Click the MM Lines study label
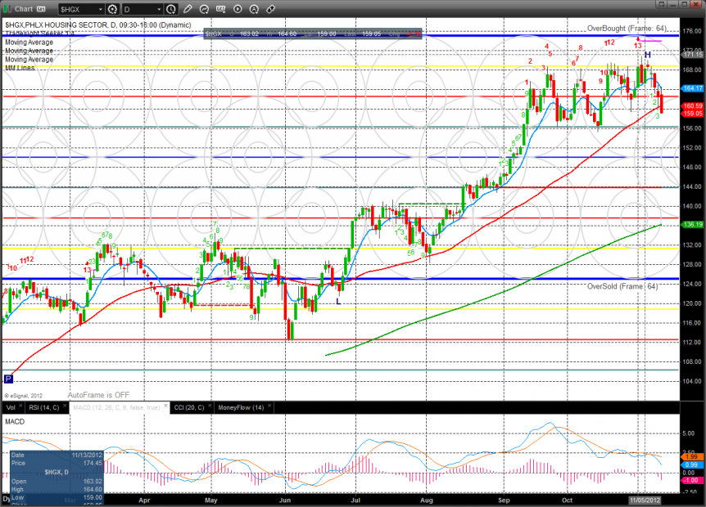Viewport: 706px width, 507px height. tap(20, 68)
